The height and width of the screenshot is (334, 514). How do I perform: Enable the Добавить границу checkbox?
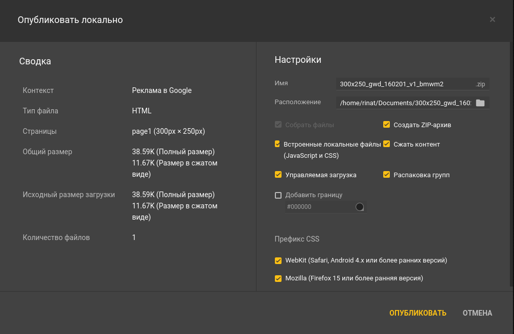(x=278, y=195)
